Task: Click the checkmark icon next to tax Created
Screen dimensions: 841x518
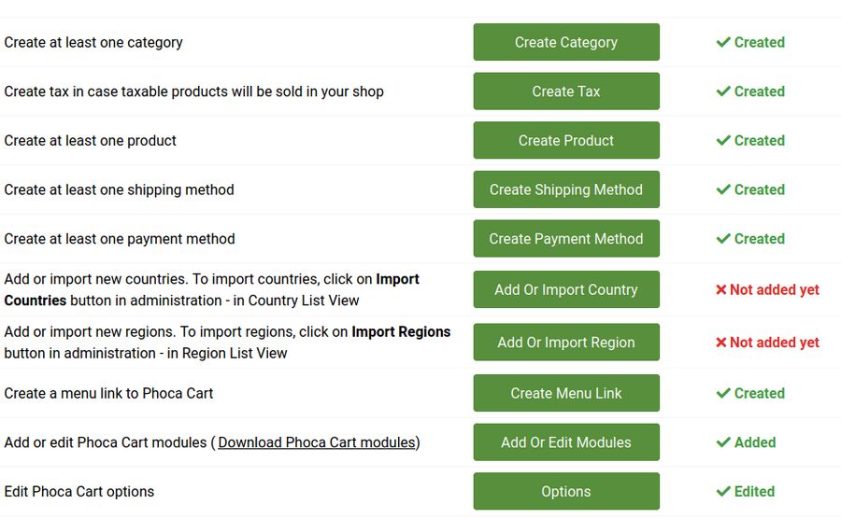Action: coord(723,91)
